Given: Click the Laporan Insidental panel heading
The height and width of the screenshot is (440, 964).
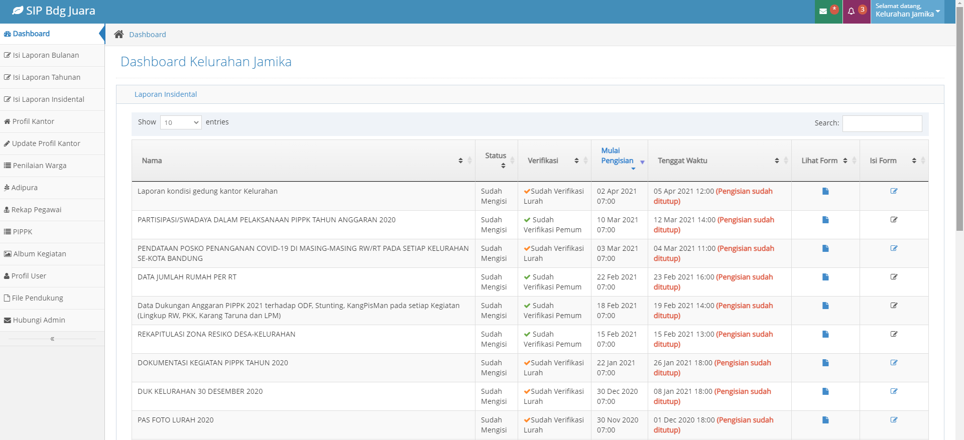Looking at the screenshot, I should pos(166,94).
